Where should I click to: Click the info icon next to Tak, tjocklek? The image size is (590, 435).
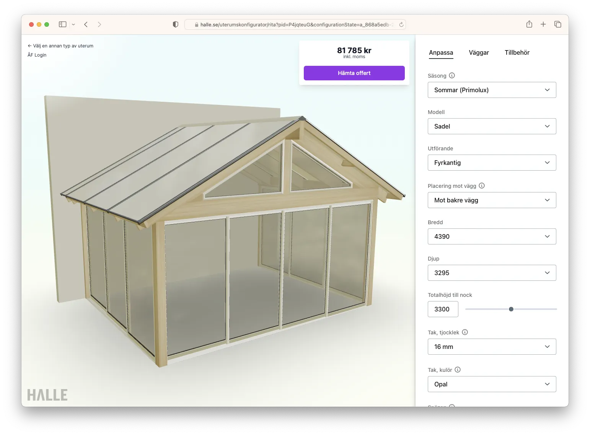click(465, 332)
